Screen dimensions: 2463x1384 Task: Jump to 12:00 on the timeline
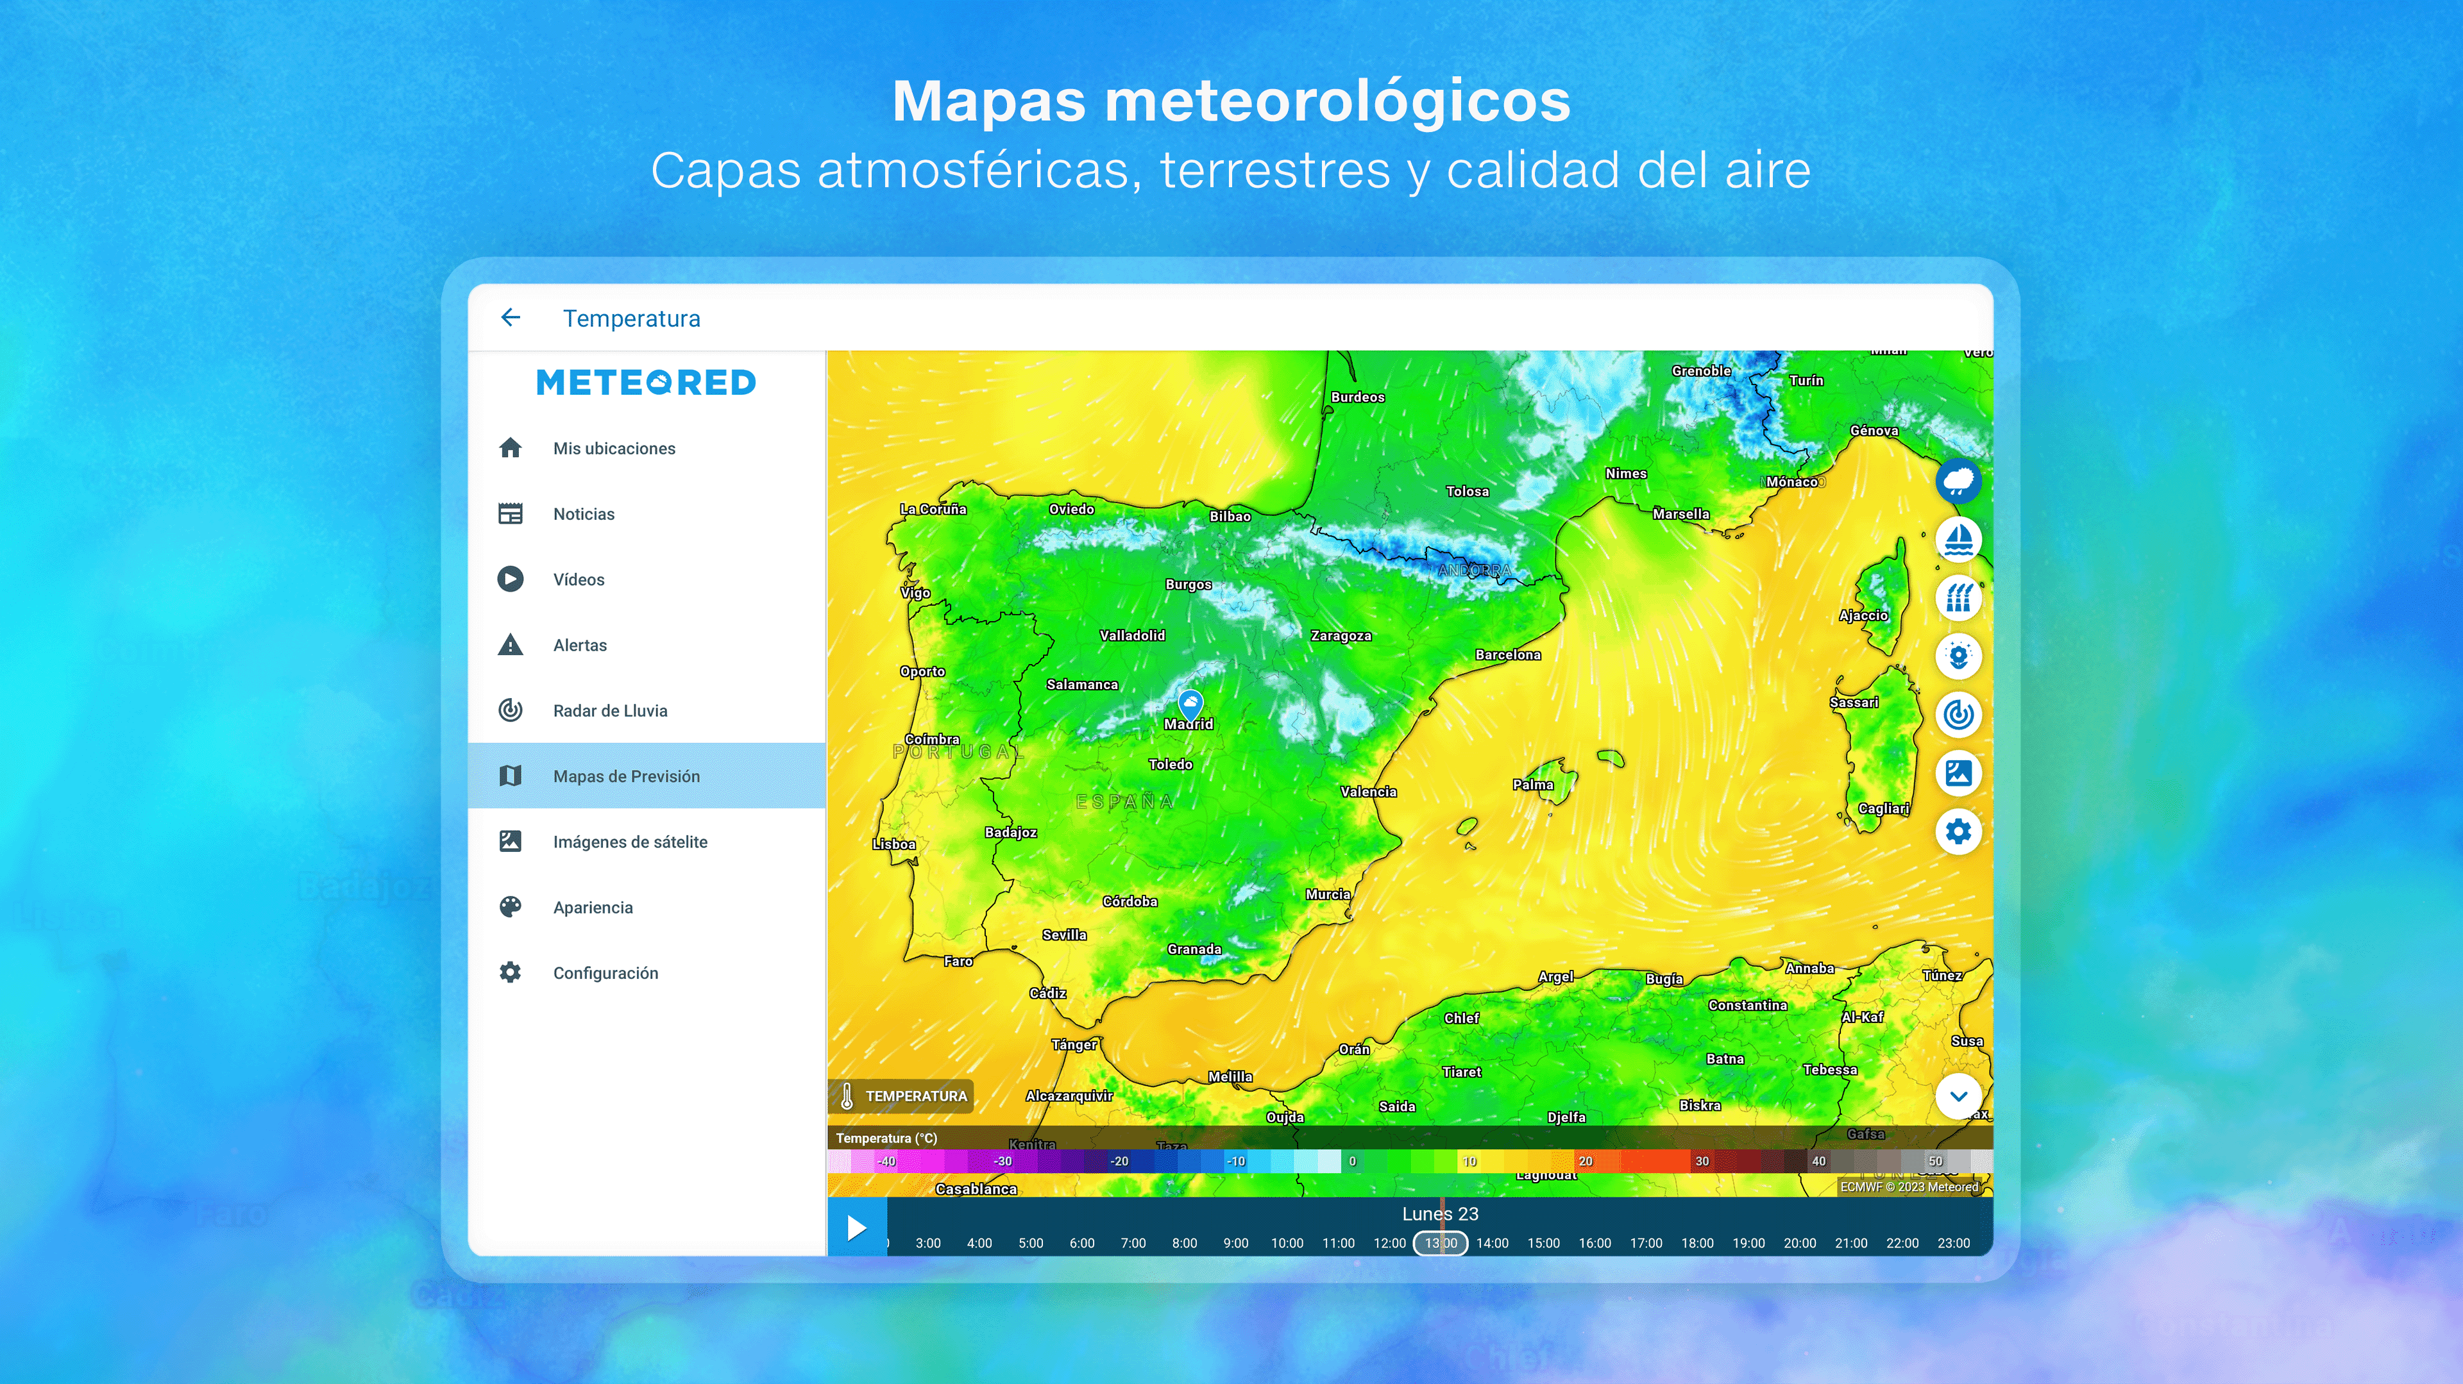coord(1389,1244)
